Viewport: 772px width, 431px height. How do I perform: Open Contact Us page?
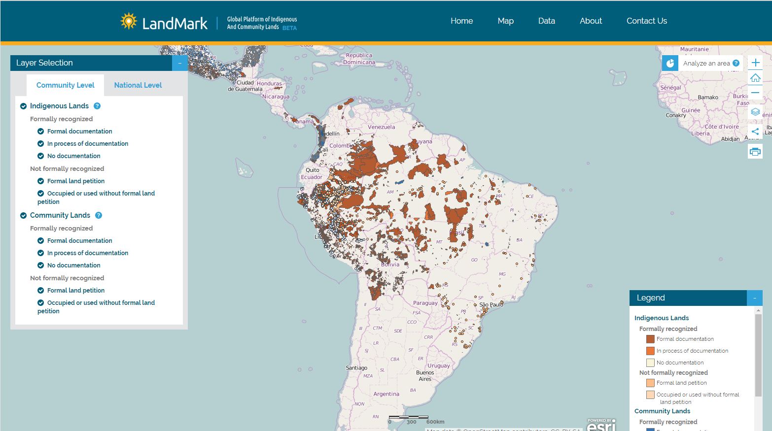coord(647,21)
